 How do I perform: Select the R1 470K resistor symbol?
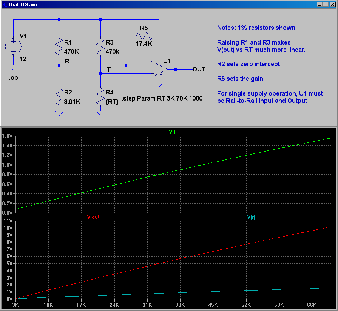coord(59,46)
